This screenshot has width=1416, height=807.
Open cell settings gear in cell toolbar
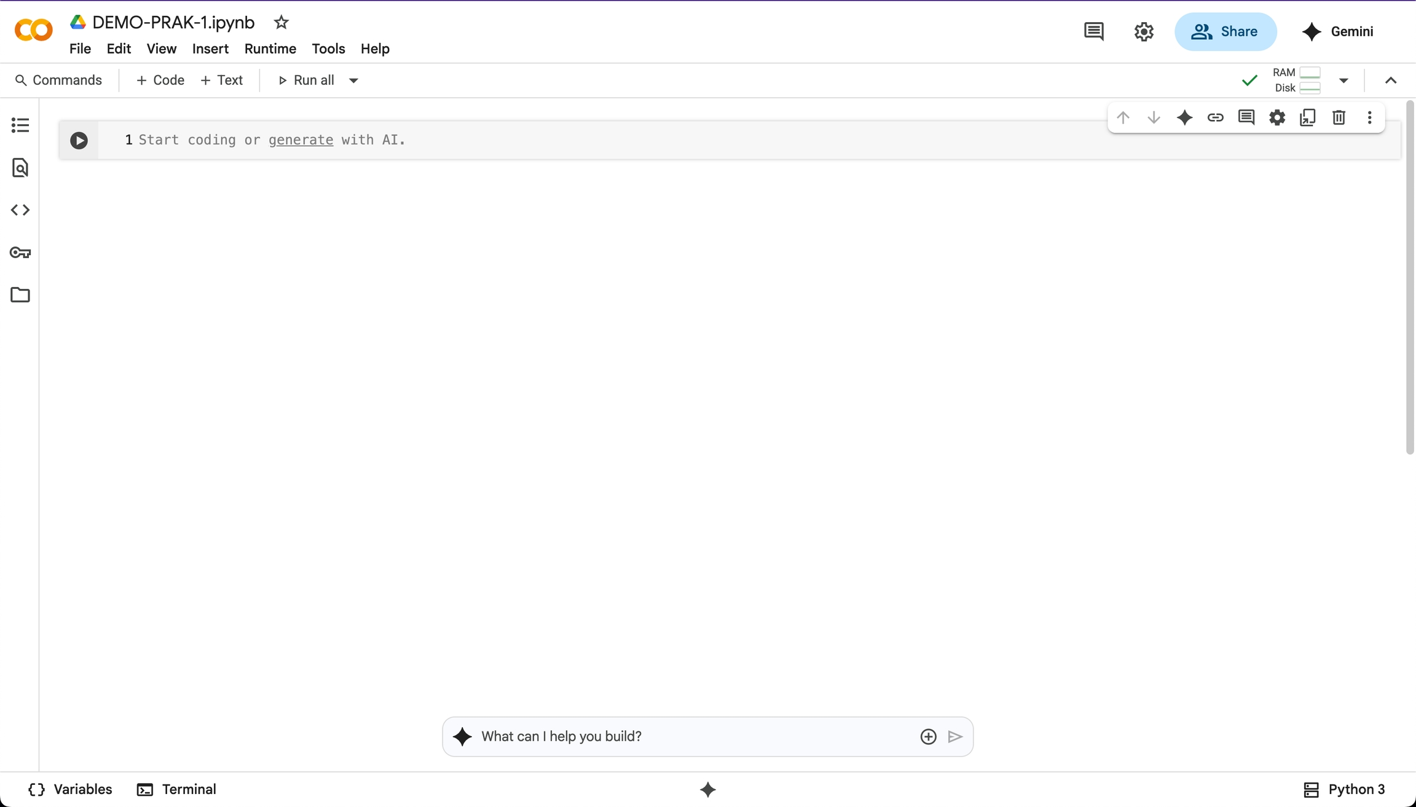pyautogui.click(x=1277, y=117)
